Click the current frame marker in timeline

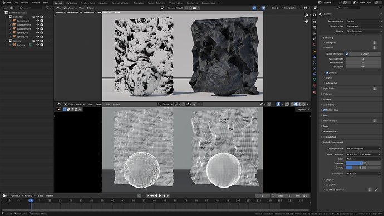31,200
